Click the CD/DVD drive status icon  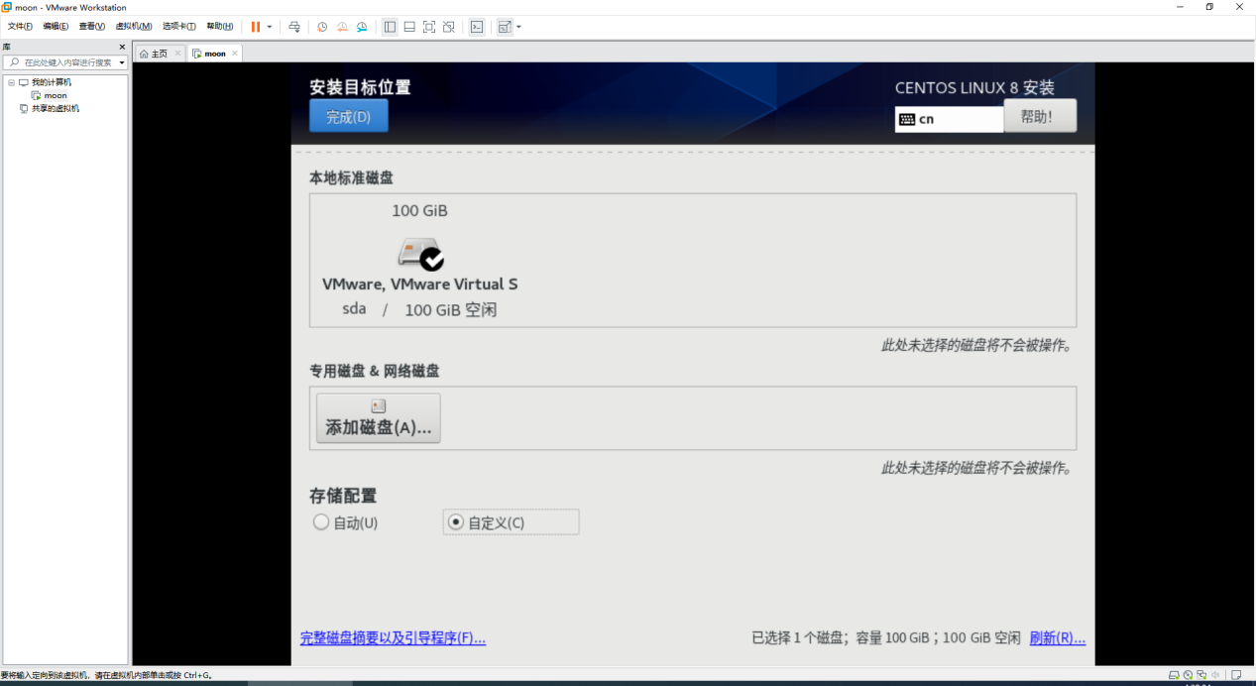1188,675
